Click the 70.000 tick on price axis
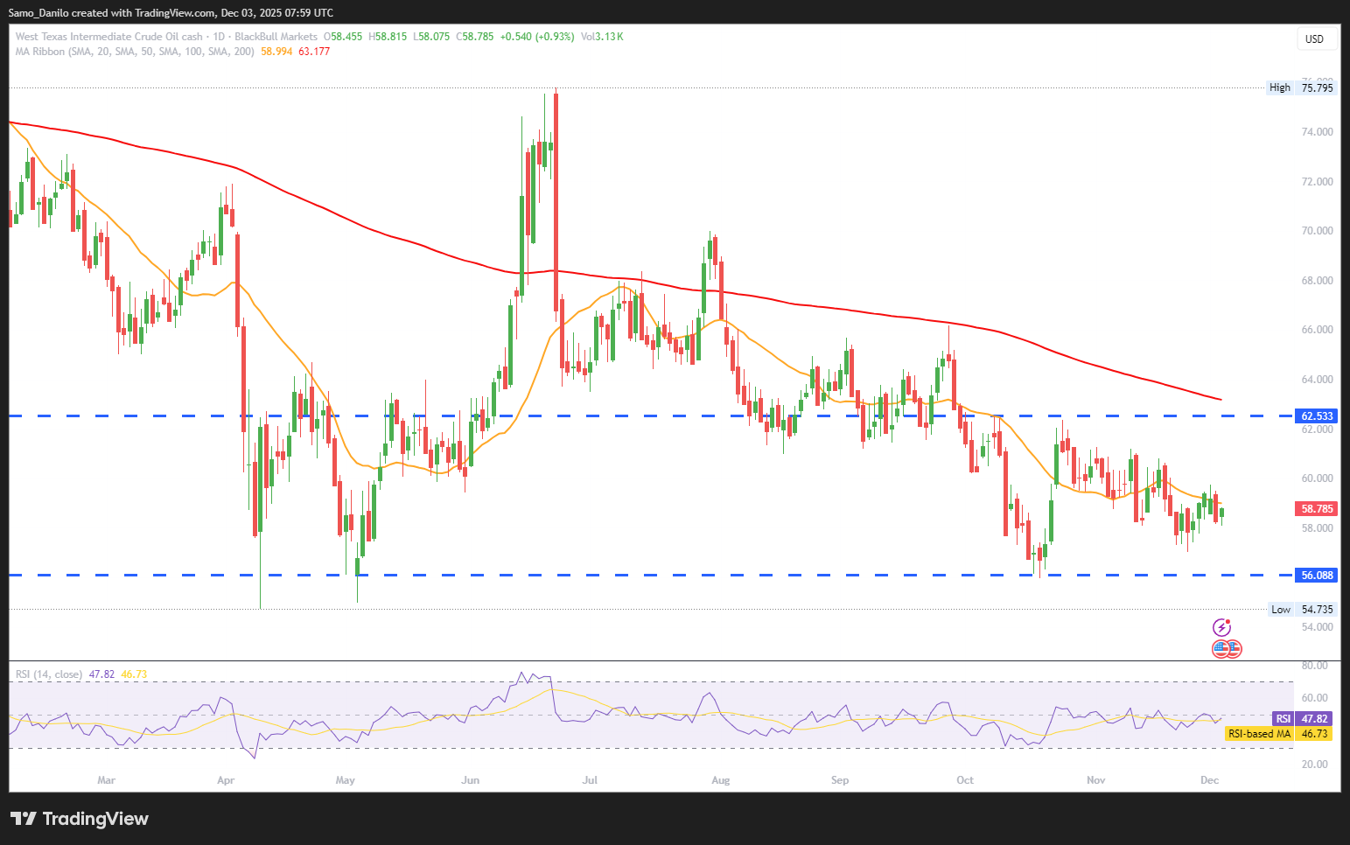 pyautogui.click(x=1317, y=231)
